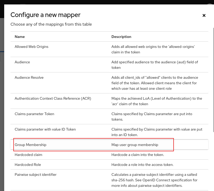Screen dimensions: 214x191
Task: Pick the Hardcoded Role mapping
Action: (109, 165)
